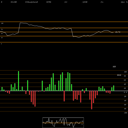This screenshot has width=128, height=128.
Task: Click the MR panel title label
Action: 114,67
